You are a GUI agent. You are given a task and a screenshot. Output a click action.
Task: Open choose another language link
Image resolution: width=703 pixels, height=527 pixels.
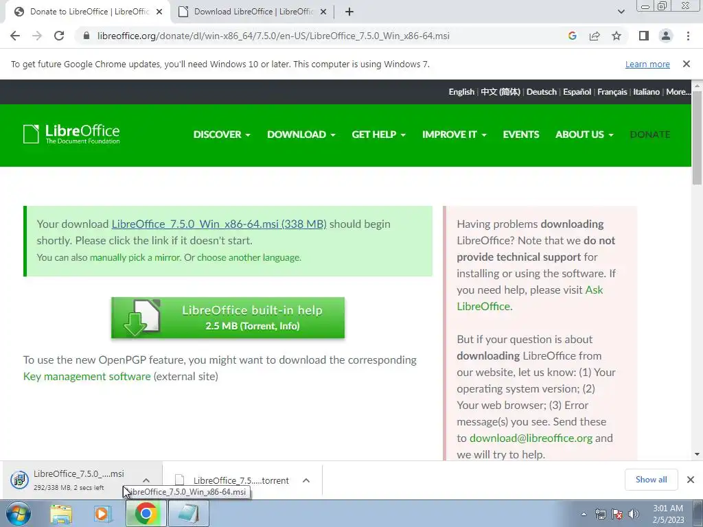coord(249,258)
